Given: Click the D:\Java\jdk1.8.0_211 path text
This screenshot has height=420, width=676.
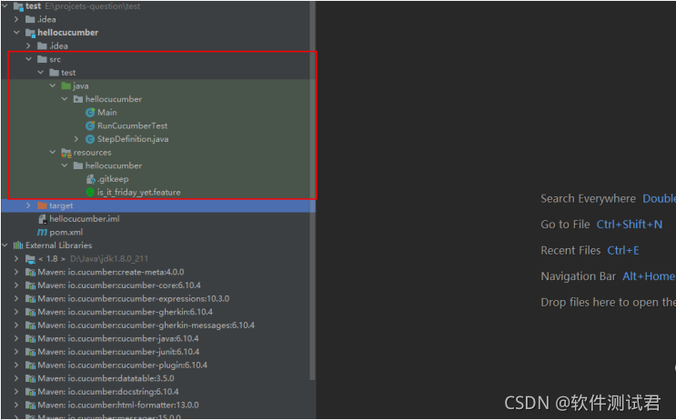Looking at the screenshot, I should pos(109,258).
